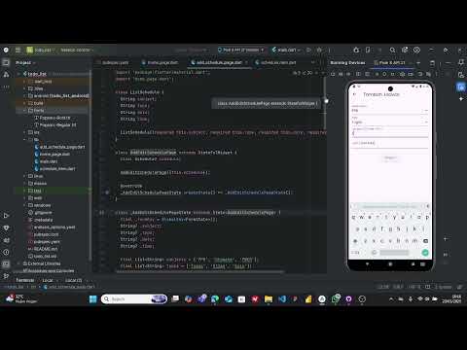The image size is (467, 350).
Task: Open the Running Devices tab
Action: [347, 62]
